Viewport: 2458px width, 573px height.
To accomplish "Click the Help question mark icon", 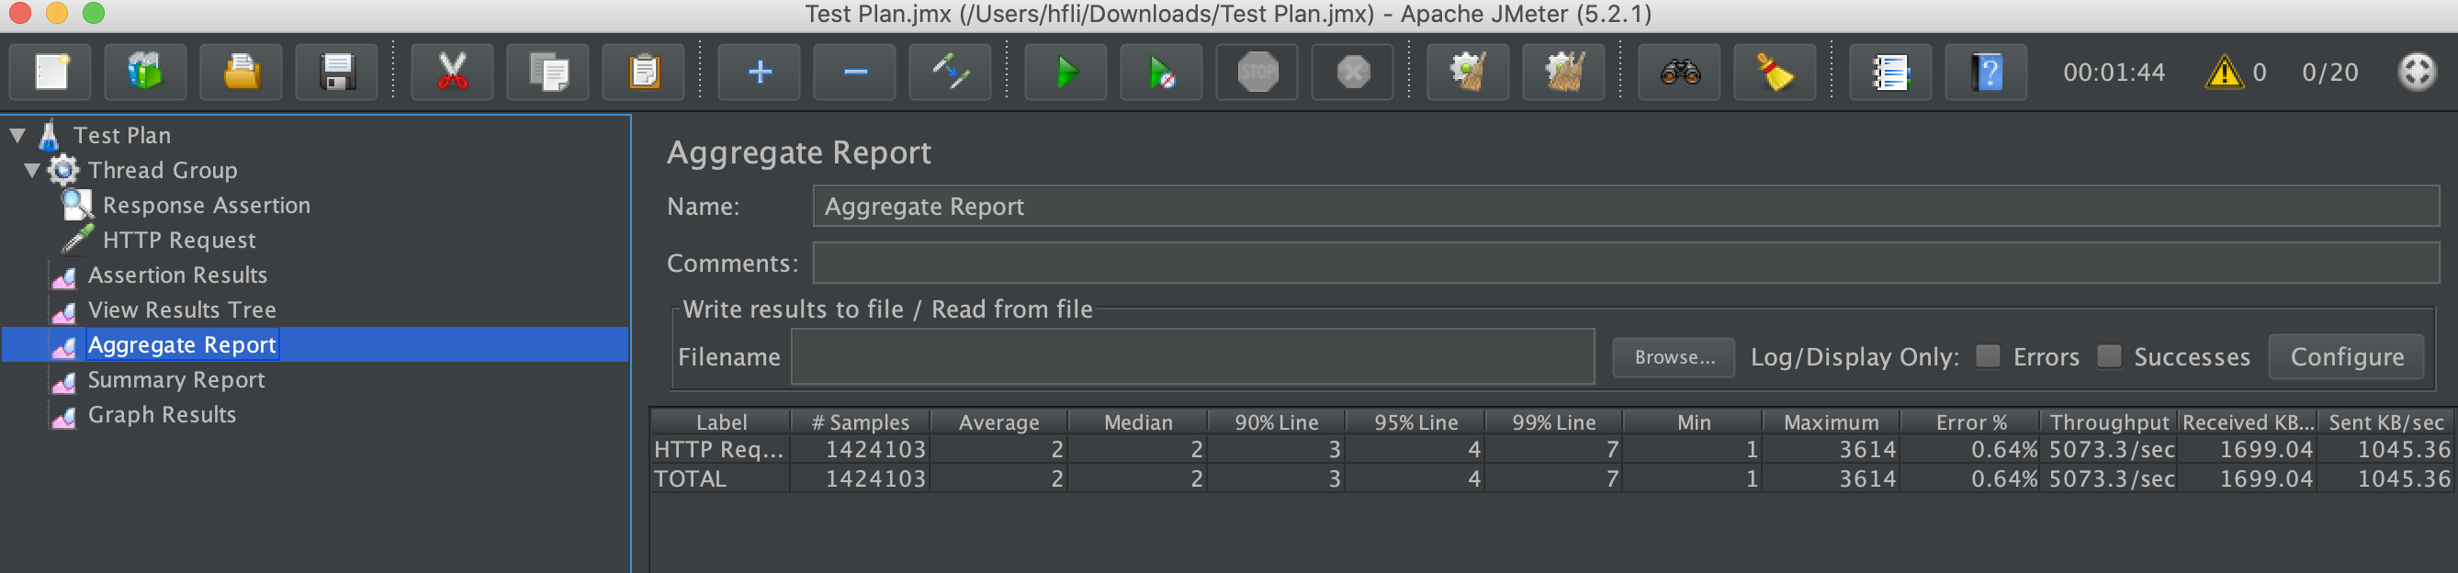I will (1986, 73).
